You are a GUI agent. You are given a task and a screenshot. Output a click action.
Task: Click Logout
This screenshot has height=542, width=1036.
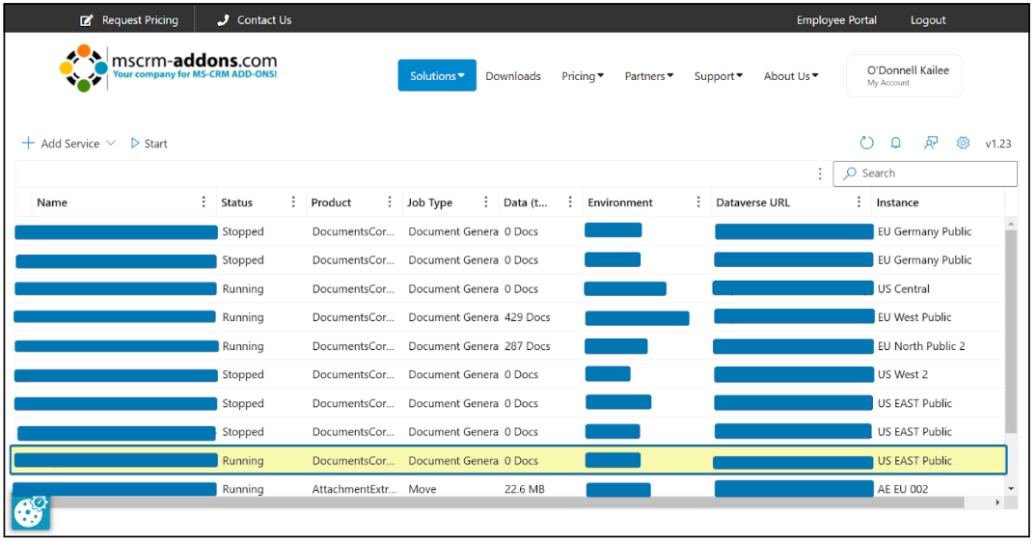928,20
